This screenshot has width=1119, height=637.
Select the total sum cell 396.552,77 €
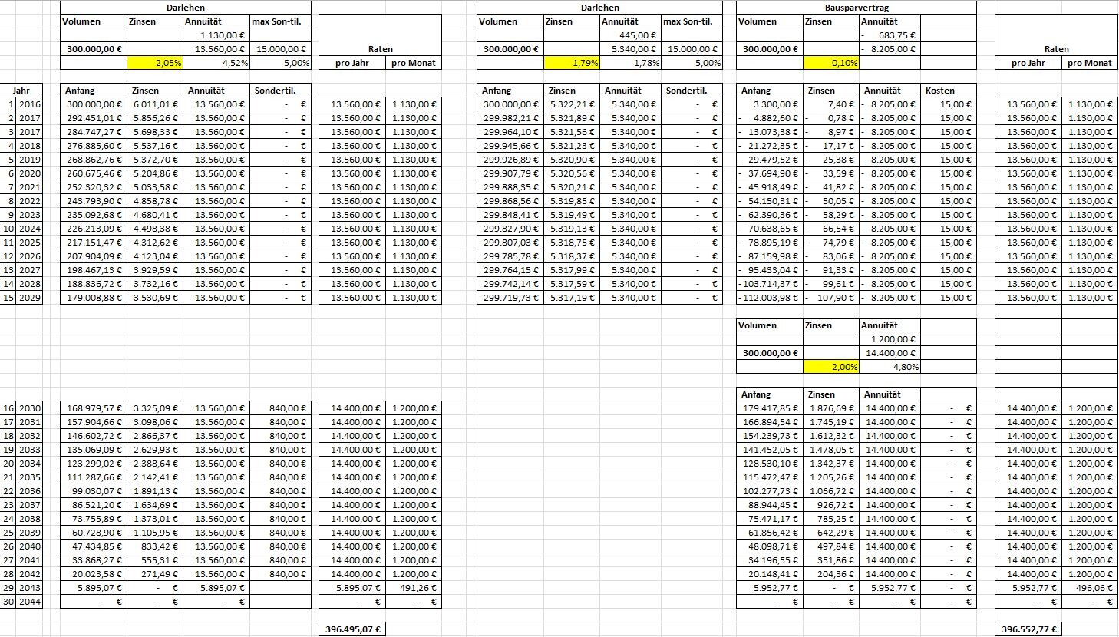point(1028,629)
